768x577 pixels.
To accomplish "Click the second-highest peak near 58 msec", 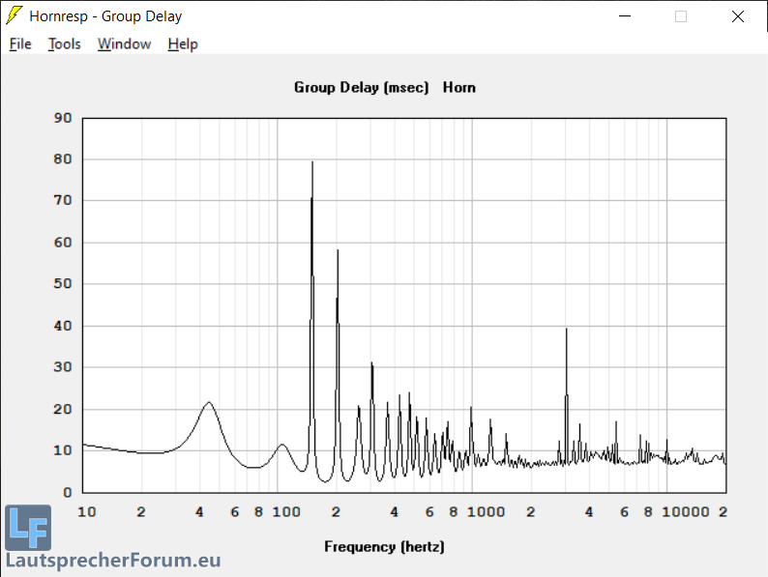I will (x=338, y=251).
